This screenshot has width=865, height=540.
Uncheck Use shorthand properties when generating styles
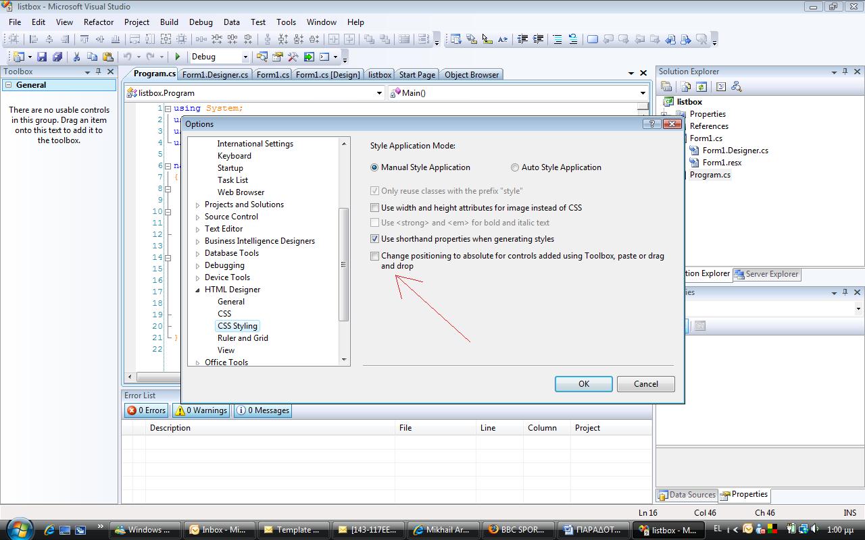(x=375, y=239)
